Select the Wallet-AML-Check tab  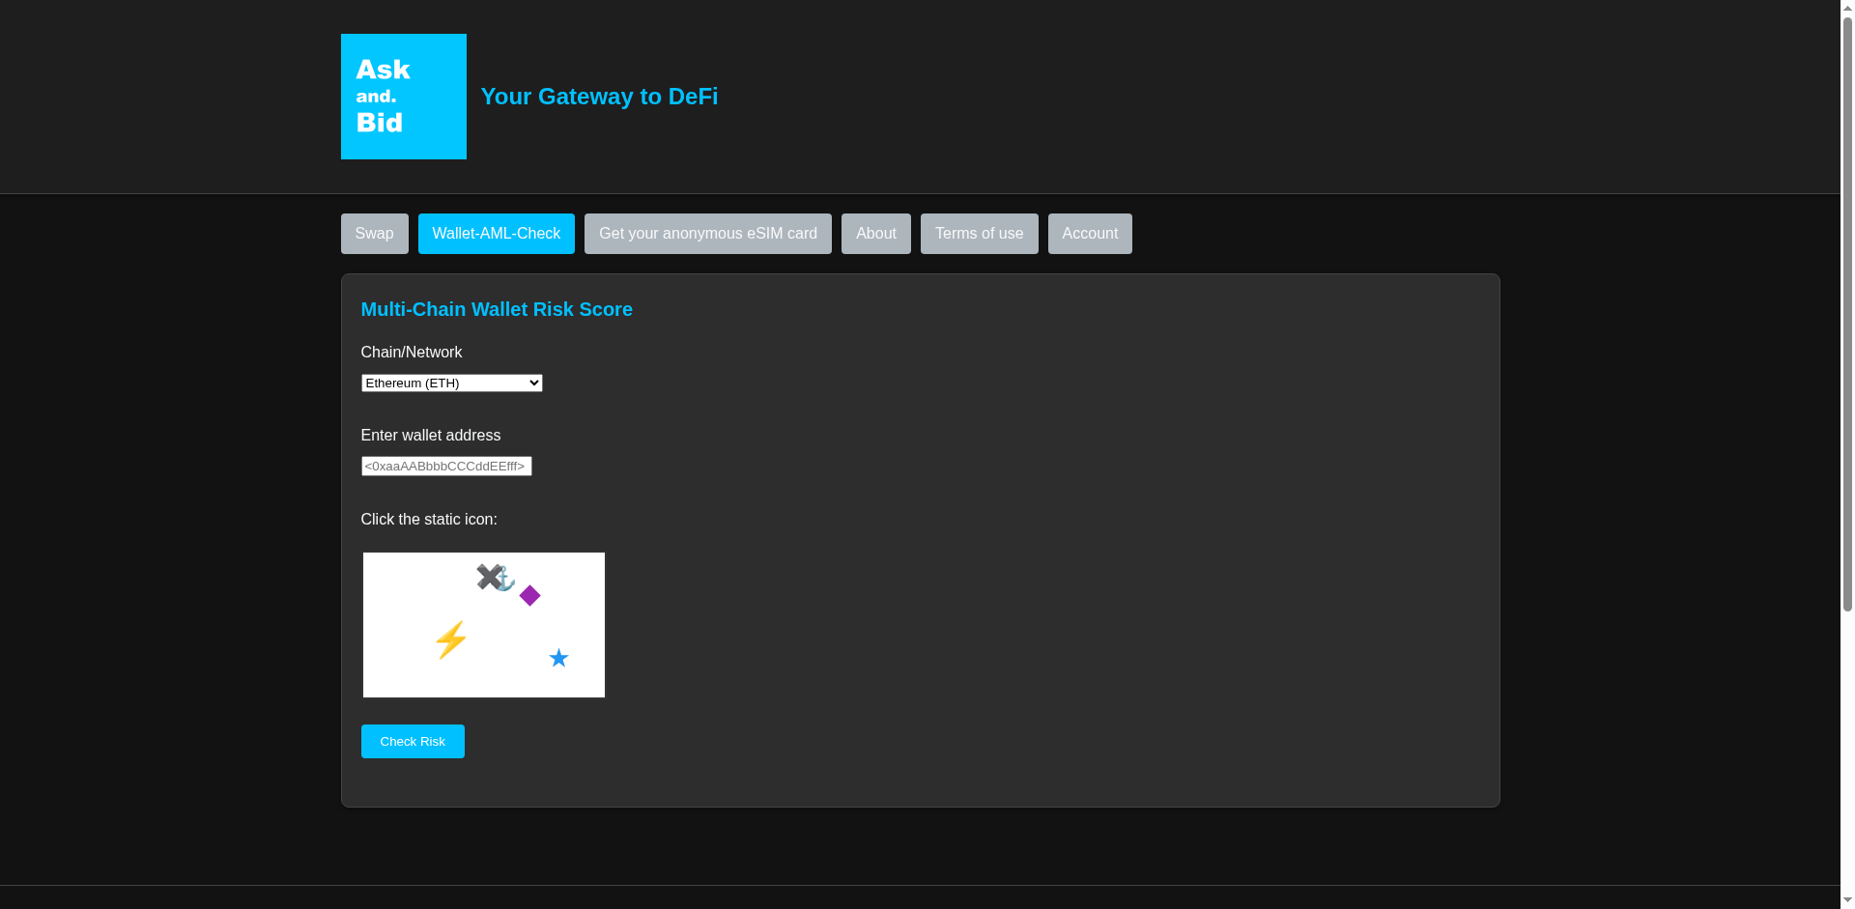tap(496, 234)
